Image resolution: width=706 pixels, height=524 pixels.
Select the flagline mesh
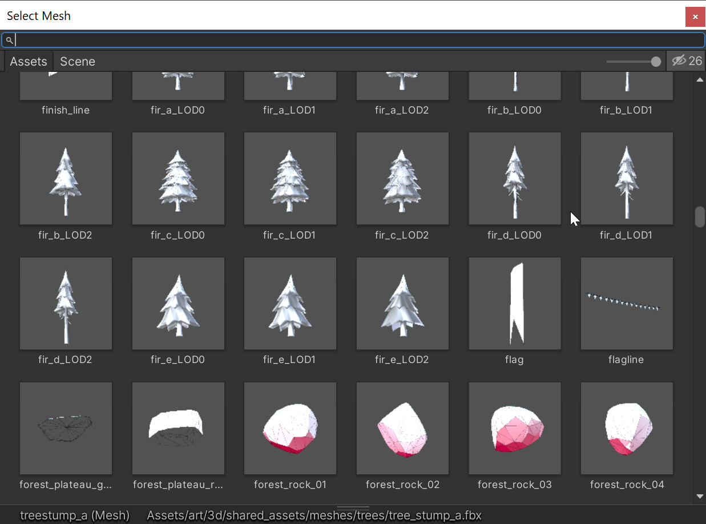point(627,303)
